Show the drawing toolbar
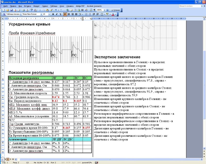Image resolution: width=206 pixels, height=164 pixels. point(86,10)
